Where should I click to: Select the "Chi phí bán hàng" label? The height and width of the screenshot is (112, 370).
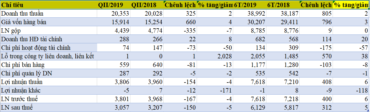(x=49, y=65)
